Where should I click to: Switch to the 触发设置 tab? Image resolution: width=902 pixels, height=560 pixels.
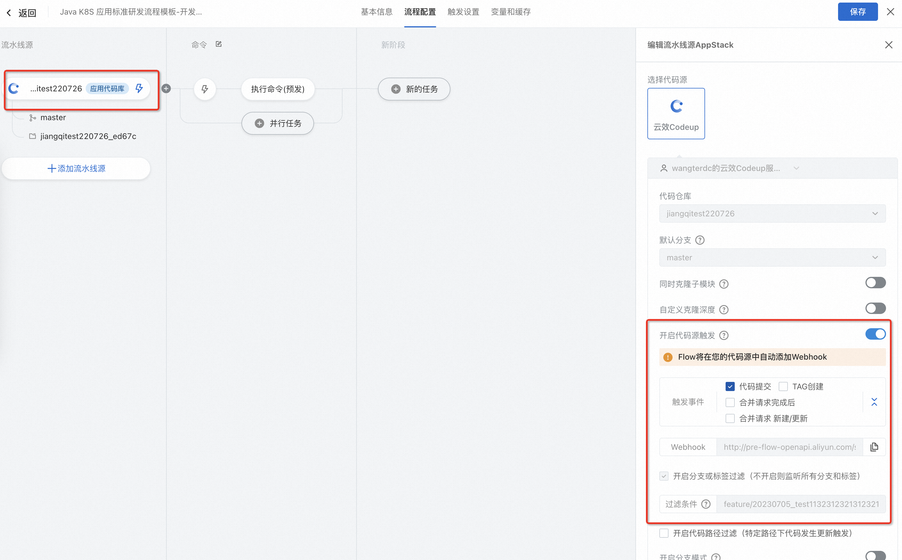click(x=463, y=12)
